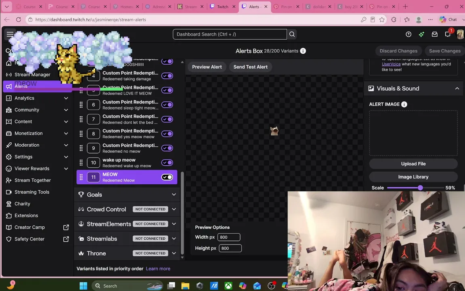Toggle variant 10 wake up meow switch
The image size is (465, 291).
pos(167,163)
